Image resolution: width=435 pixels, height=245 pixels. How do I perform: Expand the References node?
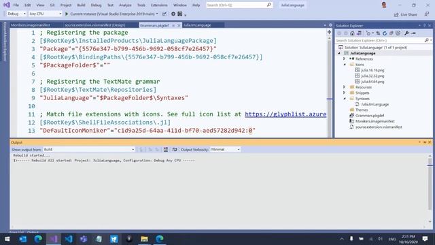tap(345, 59)
